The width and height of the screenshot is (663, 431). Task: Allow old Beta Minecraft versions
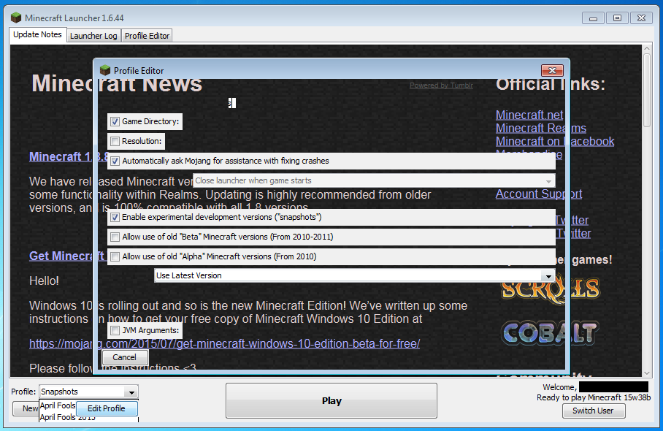point(115,237)
